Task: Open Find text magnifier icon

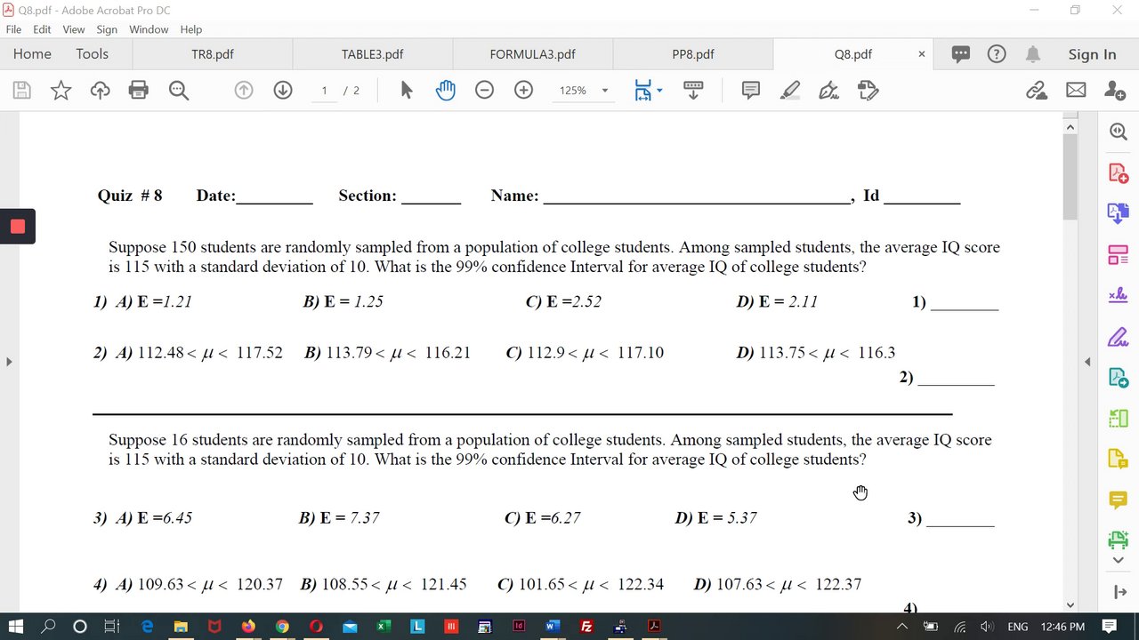Action: click(x=179, y=90)
